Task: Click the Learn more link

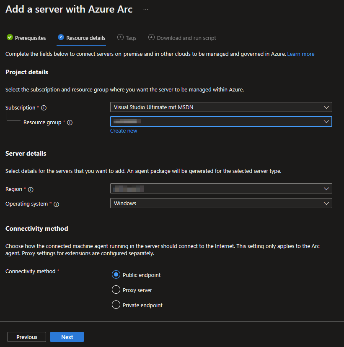Action: click(301, 54)
